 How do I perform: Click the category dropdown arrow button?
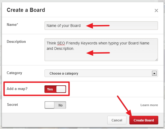(154, 73)
